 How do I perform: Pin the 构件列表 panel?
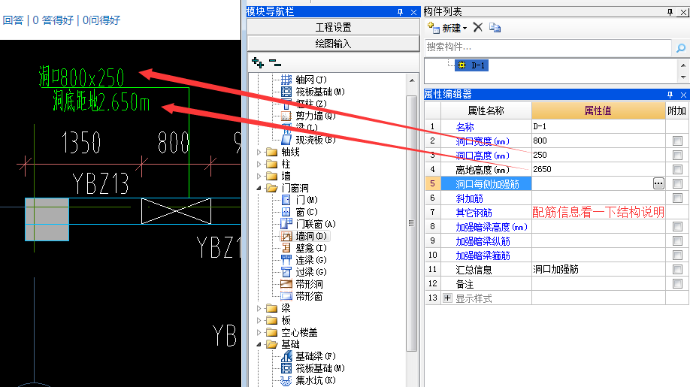pos(670,12)
